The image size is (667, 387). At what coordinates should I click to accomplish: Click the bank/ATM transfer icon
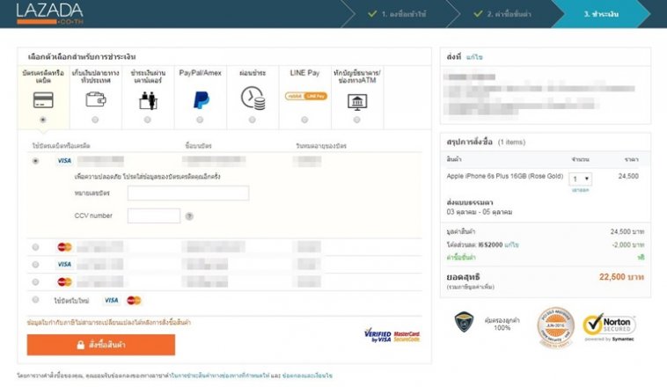pos(357,99)
